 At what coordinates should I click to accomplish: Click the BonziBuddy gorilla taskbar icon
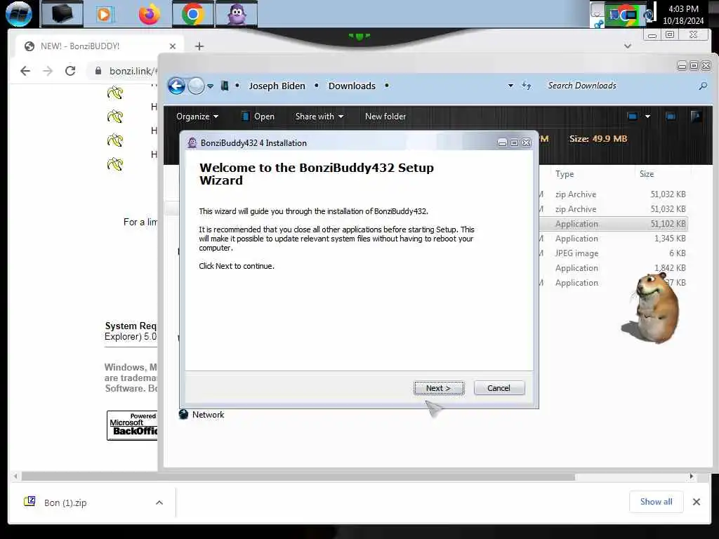pos(237,14)
